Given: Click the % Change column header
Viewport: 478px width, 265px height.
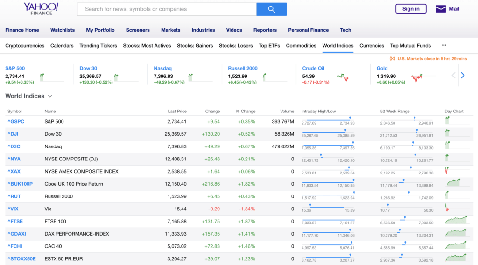Looking at the screenshot, I should (x=246, y=111).
